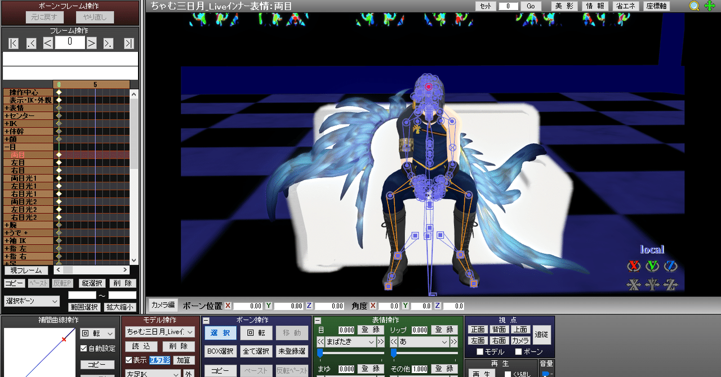This screenshot has width=721, height=377.
Task: Click timeline horizontal scrollbar
Action: pos(91,270)
